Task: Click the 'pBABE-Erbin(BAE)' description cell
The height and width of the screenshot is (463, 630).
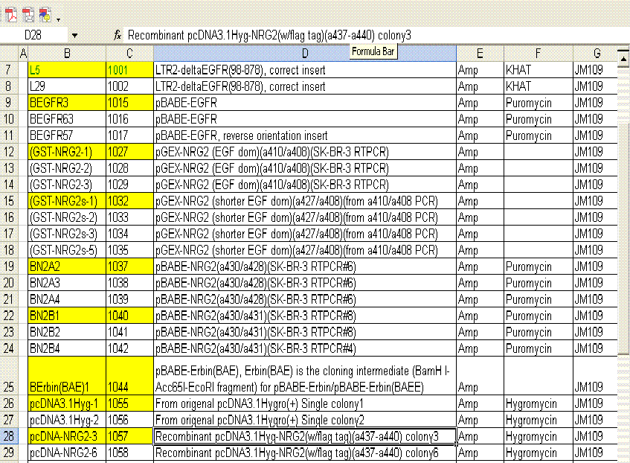Action: [305, 376]
